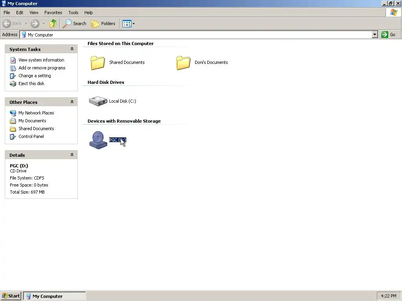The width and height of the screenshot is (402, 301).
Task: Click Eject this disk link
Action: coord(31,83)
